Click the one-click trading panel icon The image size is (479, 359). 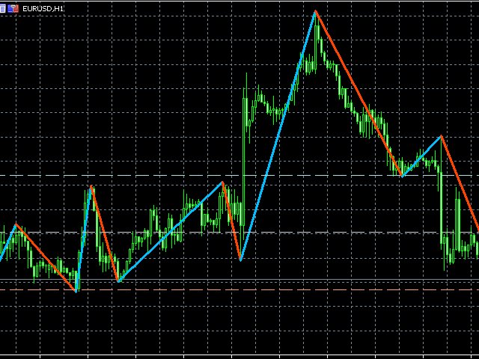point(13,8)
